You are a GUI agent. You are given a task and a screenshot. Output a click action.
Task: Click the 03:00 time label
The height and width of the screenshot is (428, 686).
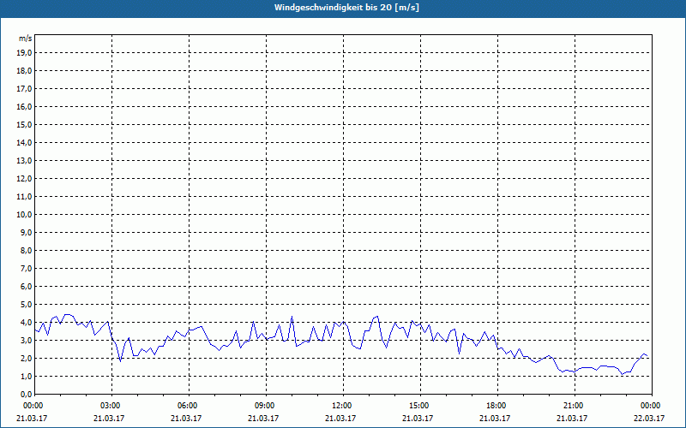[x=111, y=406]
